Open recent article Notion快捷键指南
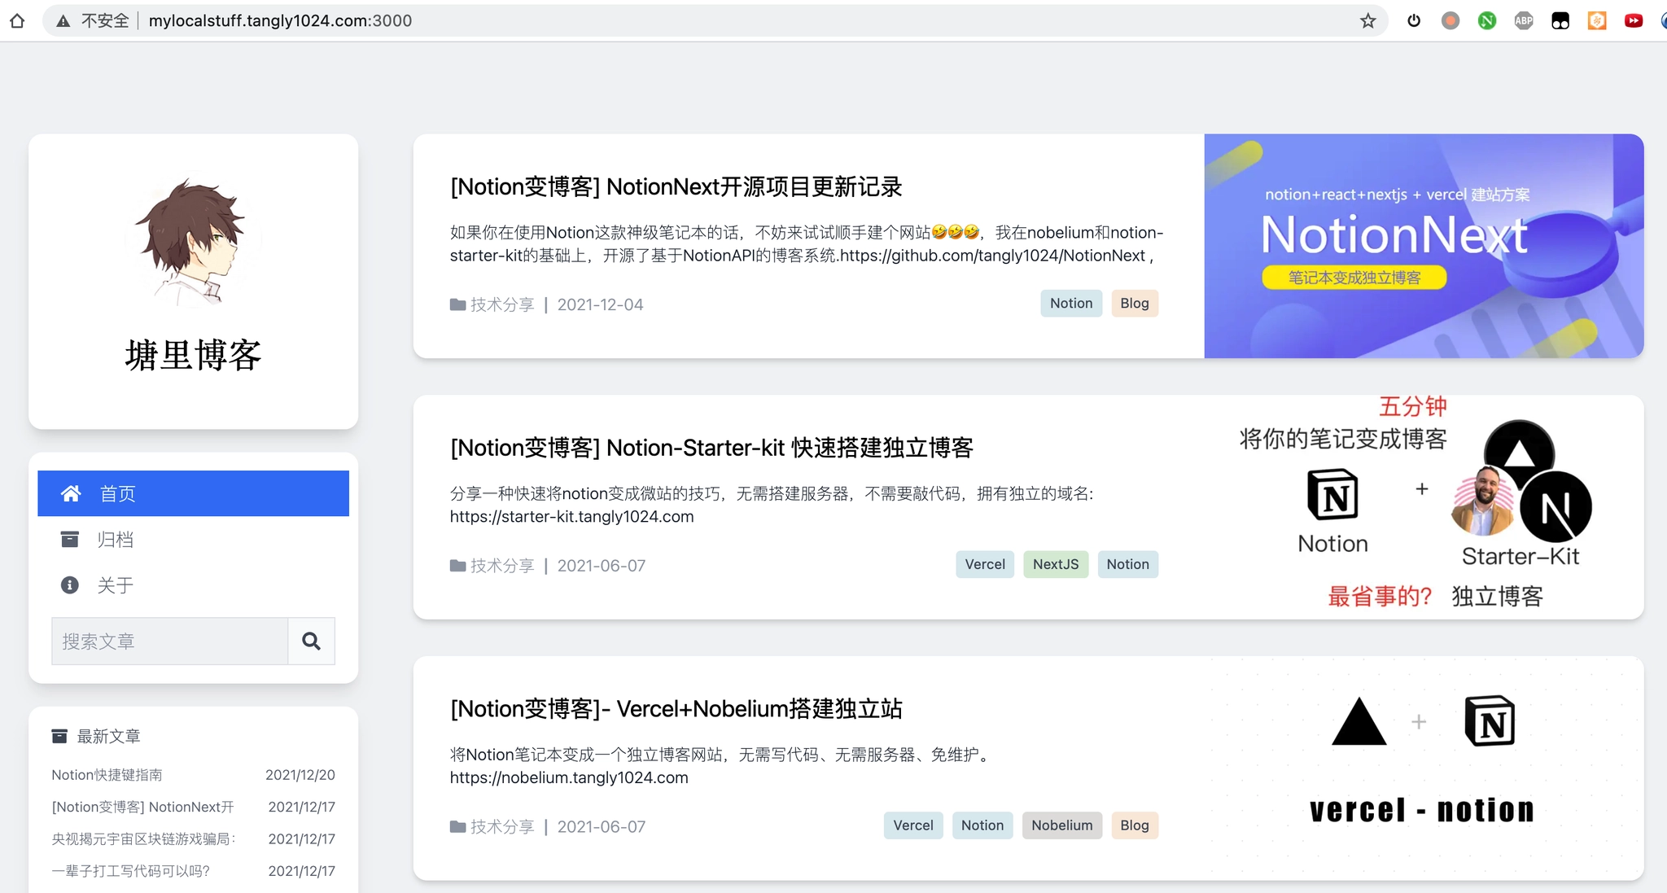This screenshot has height=893, width=1667. coord(107,775)
